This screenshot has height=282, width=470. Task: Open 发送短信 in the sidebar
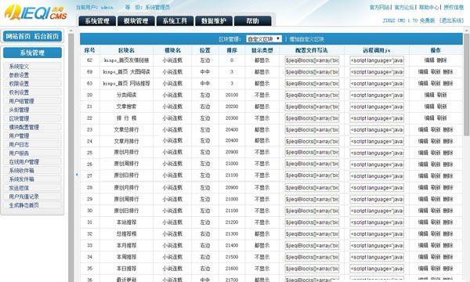coord(19,188)
